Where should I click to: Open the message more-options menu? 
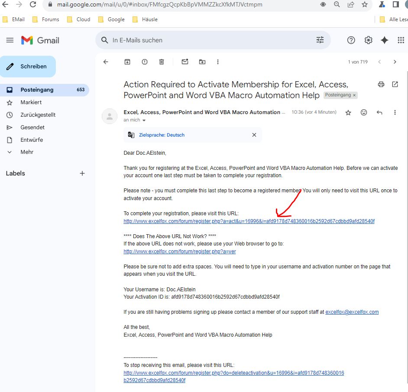[395, 112]
